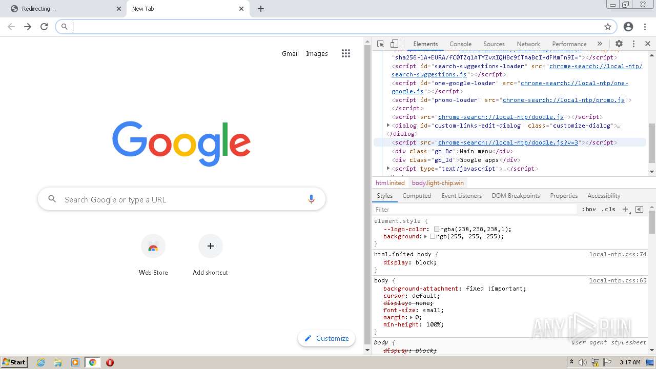Open the Web Store shortcut
The width and height of the screenshot is (656, 369).
pos(153,255)
